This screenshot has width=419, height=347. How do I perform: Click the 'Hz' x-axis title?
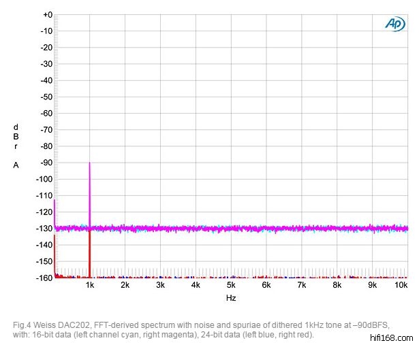[231, 299]
